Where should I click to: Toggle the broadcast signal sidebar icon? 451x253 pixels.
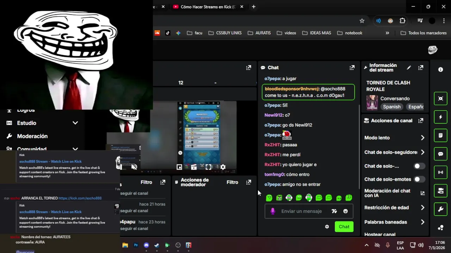(x=440, y=172)
